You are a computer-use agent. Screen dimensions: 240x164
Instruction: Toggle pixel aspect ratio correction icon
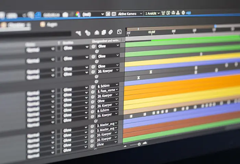tap(163, 13)
